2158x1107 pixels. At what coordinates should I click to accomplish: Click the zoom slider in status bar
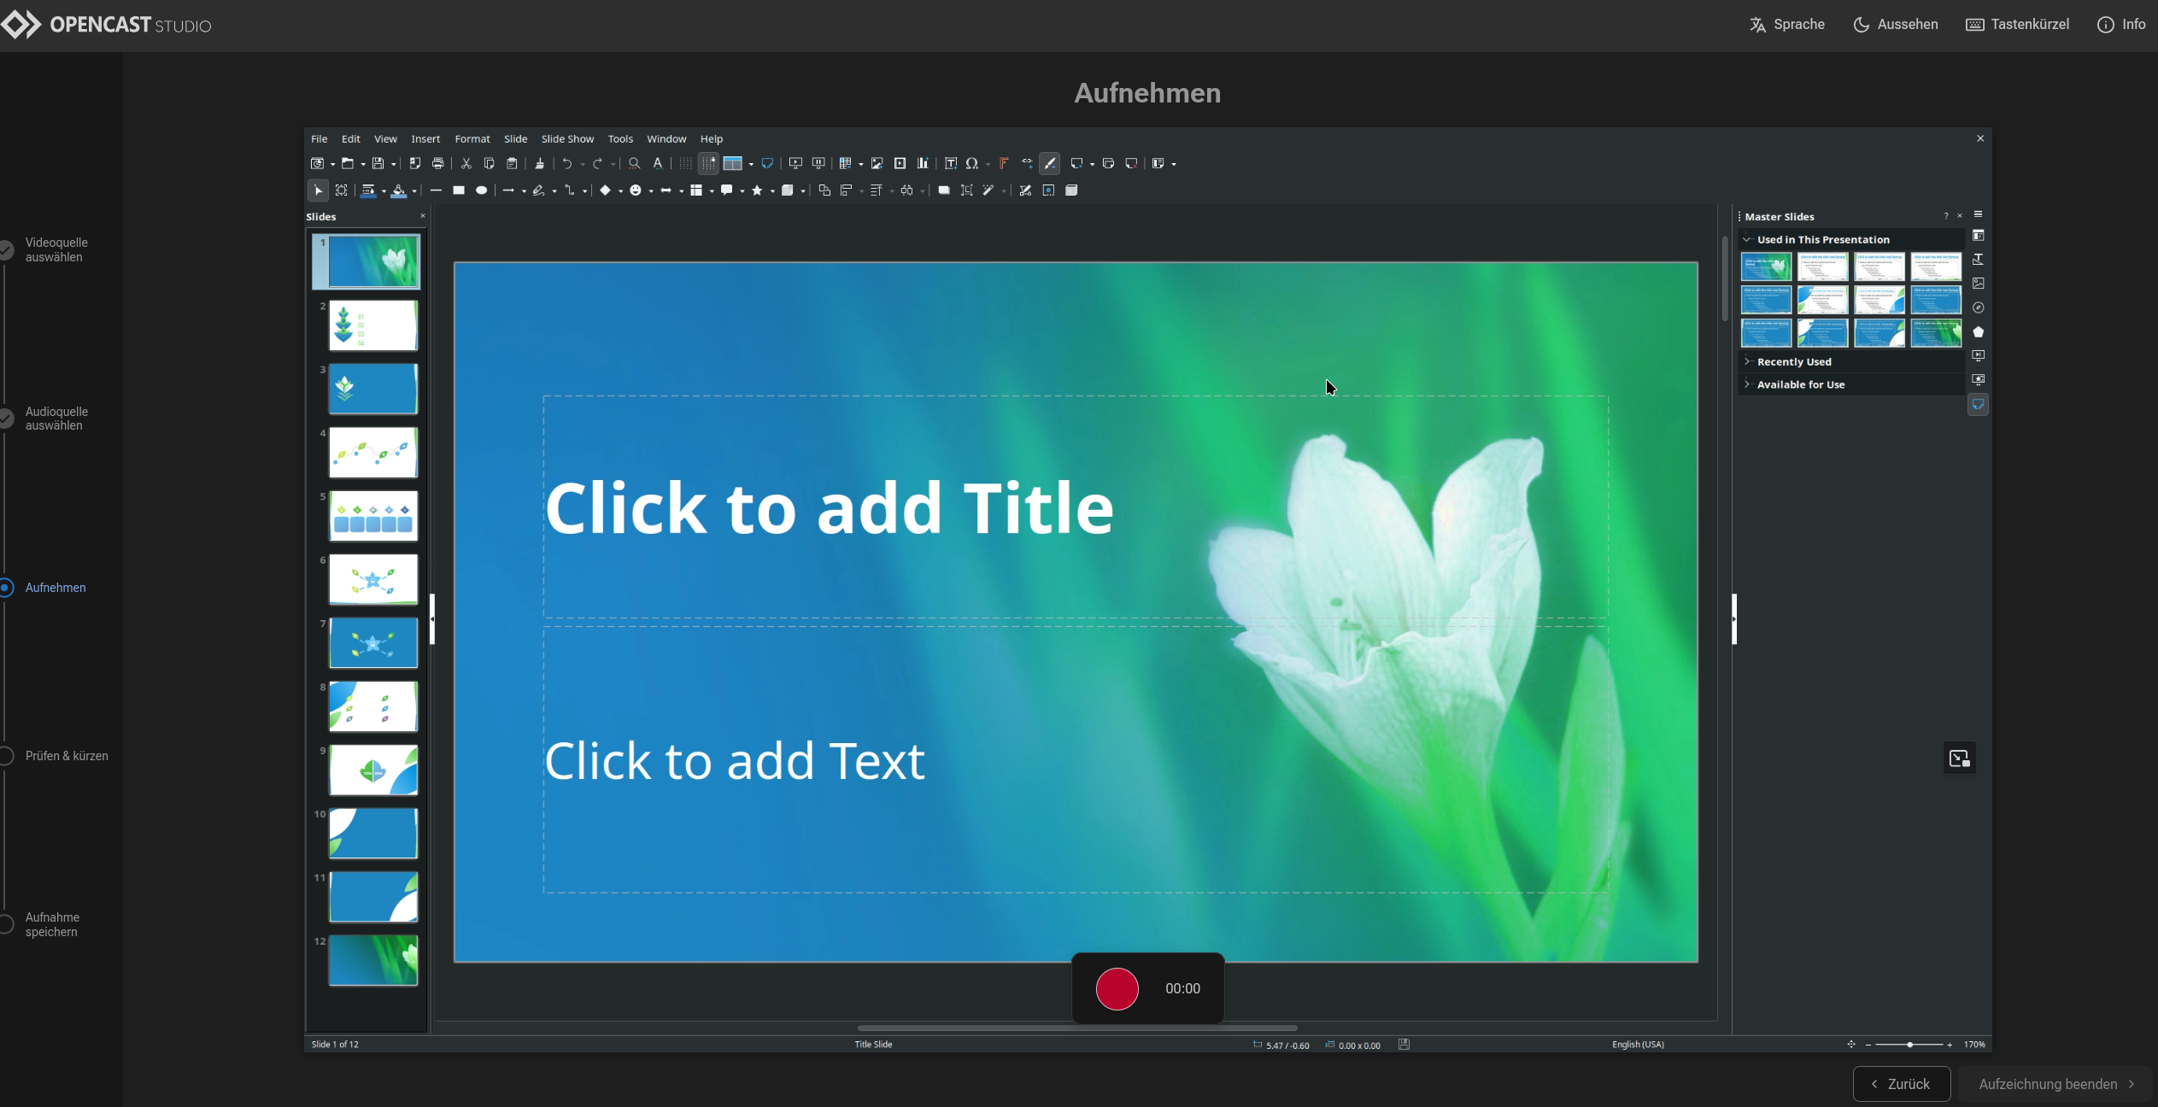coord(1909,1045)
